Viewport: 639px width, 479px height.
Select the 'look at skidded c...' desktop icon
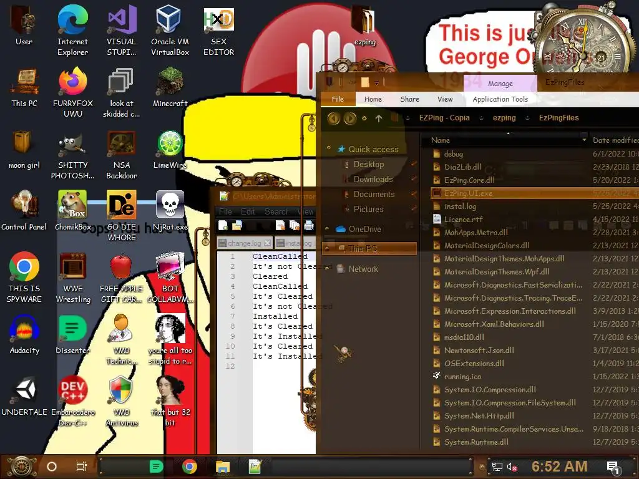[122, 92]
